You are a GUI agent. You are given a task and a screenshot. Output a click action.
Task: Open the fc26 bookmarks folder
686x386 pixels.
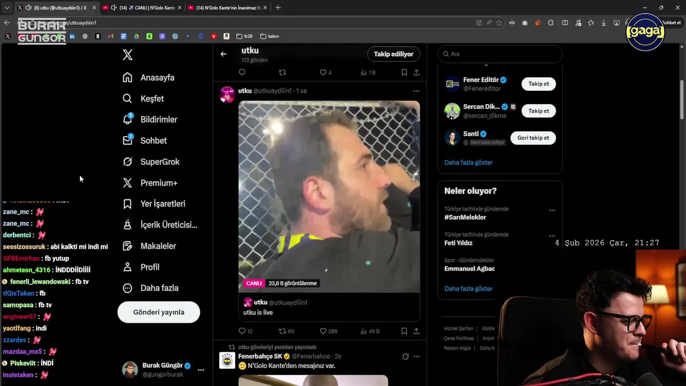[x=244, y=36]
